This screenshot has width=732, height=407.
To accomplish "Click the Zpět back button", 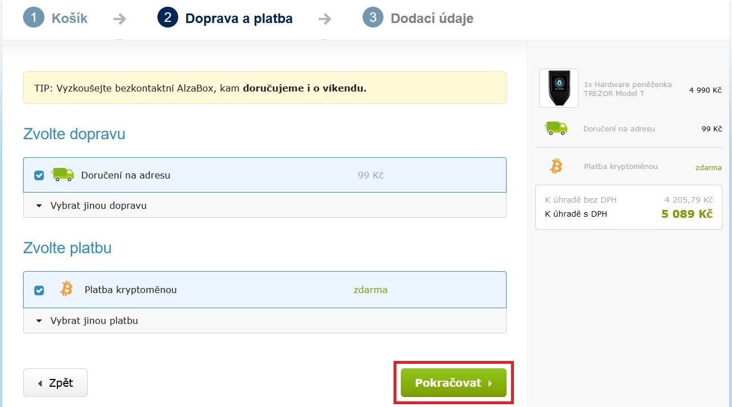I will [55, 383].
